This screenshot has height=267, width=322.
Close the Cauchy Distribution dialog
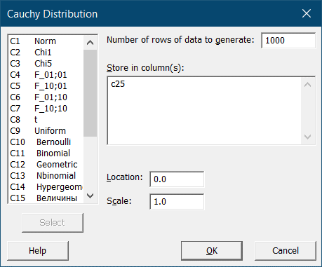tap(307, 13)
